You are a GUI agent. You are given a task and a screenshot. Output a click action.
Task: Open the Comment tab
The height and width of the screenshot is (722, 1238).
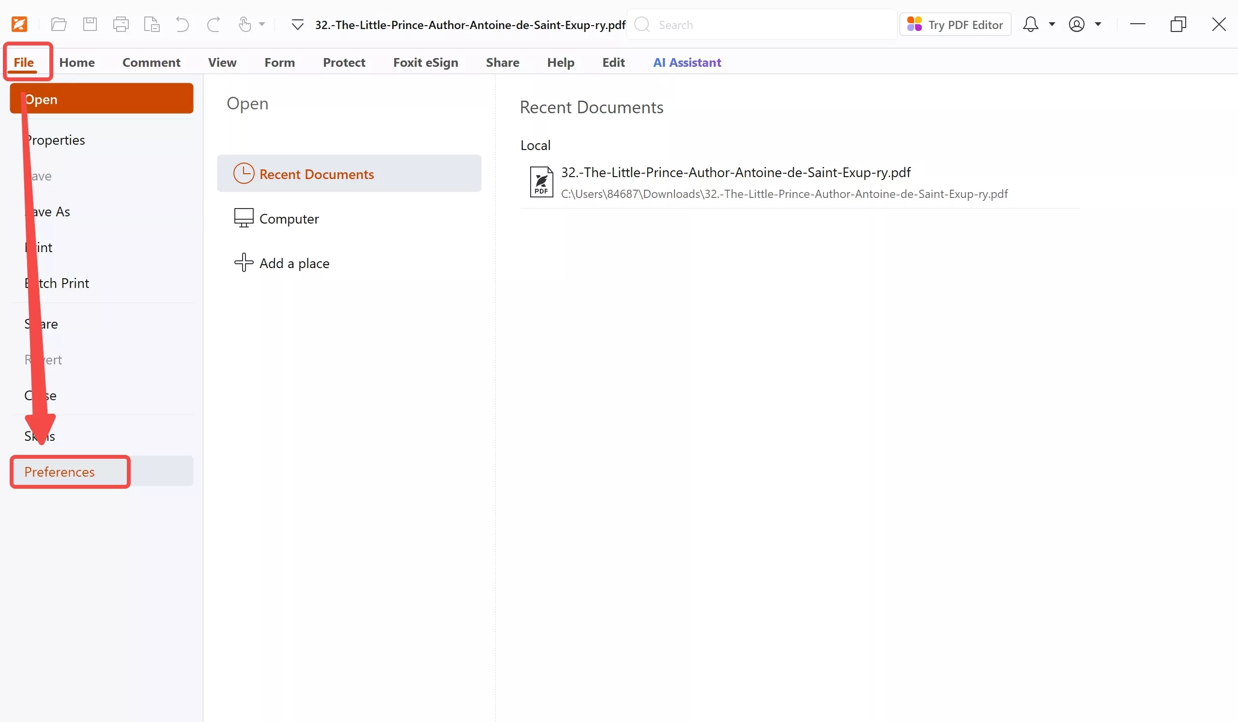[152, 62]
